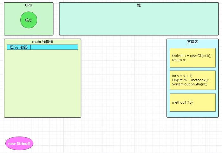The width and height of the screenshot is (222, 153).
Task: Click the 'System.out.println(m);' line
Action: (x=189, y=84)
